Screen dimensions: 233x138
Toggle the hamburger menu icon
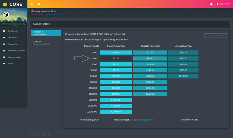click(x=31, y=4)
